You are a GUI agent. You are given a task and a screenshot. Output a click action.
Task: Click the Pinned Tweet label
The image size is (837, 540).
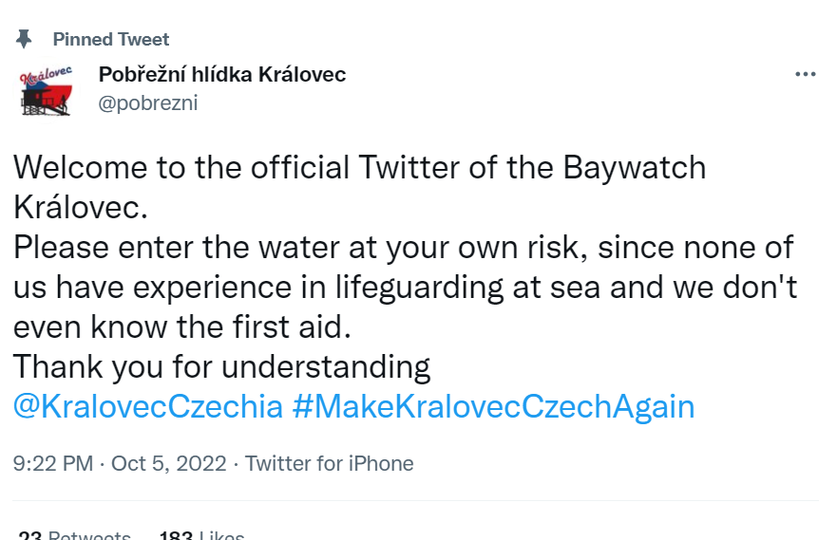111,39
